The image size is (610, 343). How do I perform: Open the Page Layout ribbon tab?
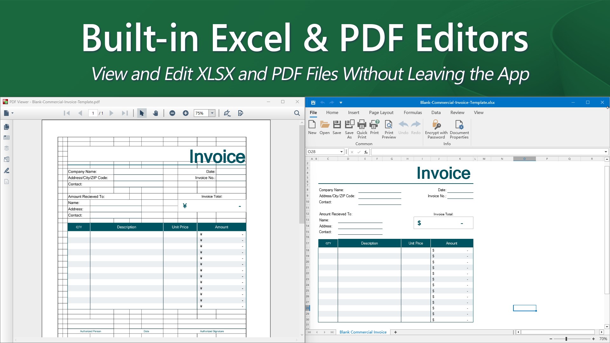point(381,112)
